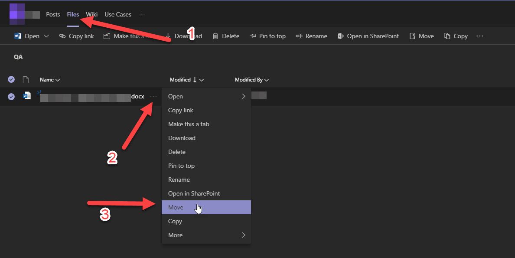Viewport: 515px width, 258px height.
Task: Add a new tab with plus icon
Action: pos(142,14)
